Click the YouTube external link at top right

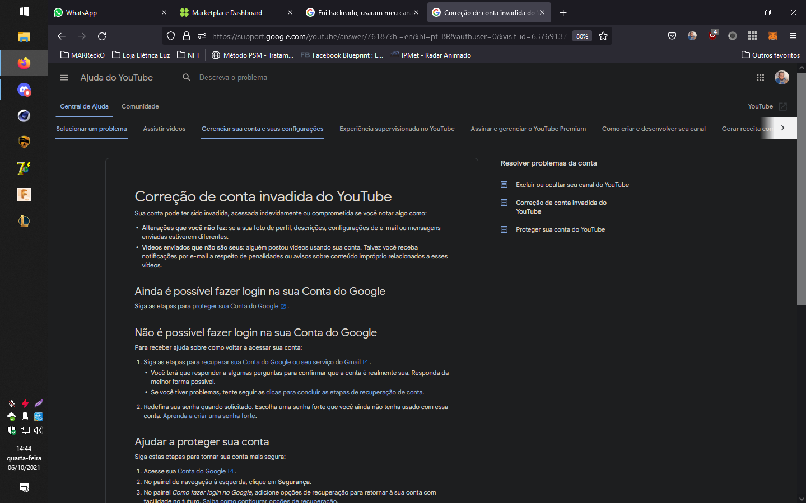pyautogui.click(x=767, y=106)
